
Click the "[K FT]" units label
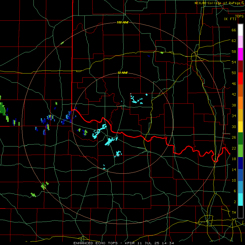(230, 19)
